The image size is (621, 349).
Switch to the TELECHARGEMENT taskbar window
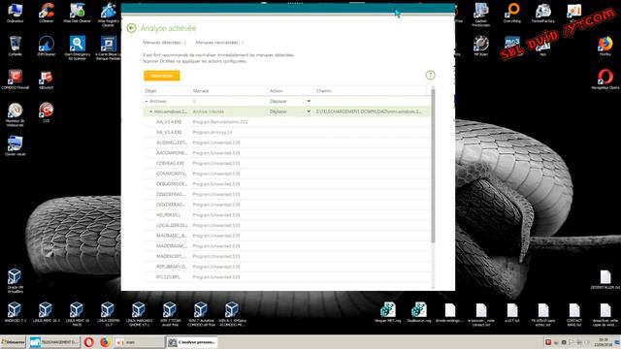[54, 342]
